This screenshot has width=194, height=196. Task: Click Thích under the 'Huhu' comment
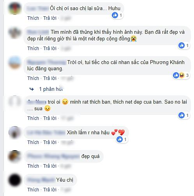(x=33, y=18)
